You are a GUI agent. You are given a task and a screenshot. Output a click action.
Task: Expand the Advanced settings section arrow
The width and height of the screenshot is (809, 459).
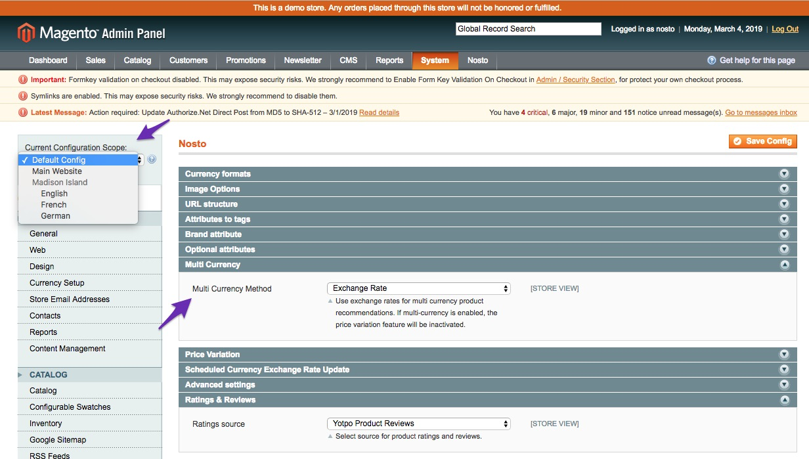[783, 385]
